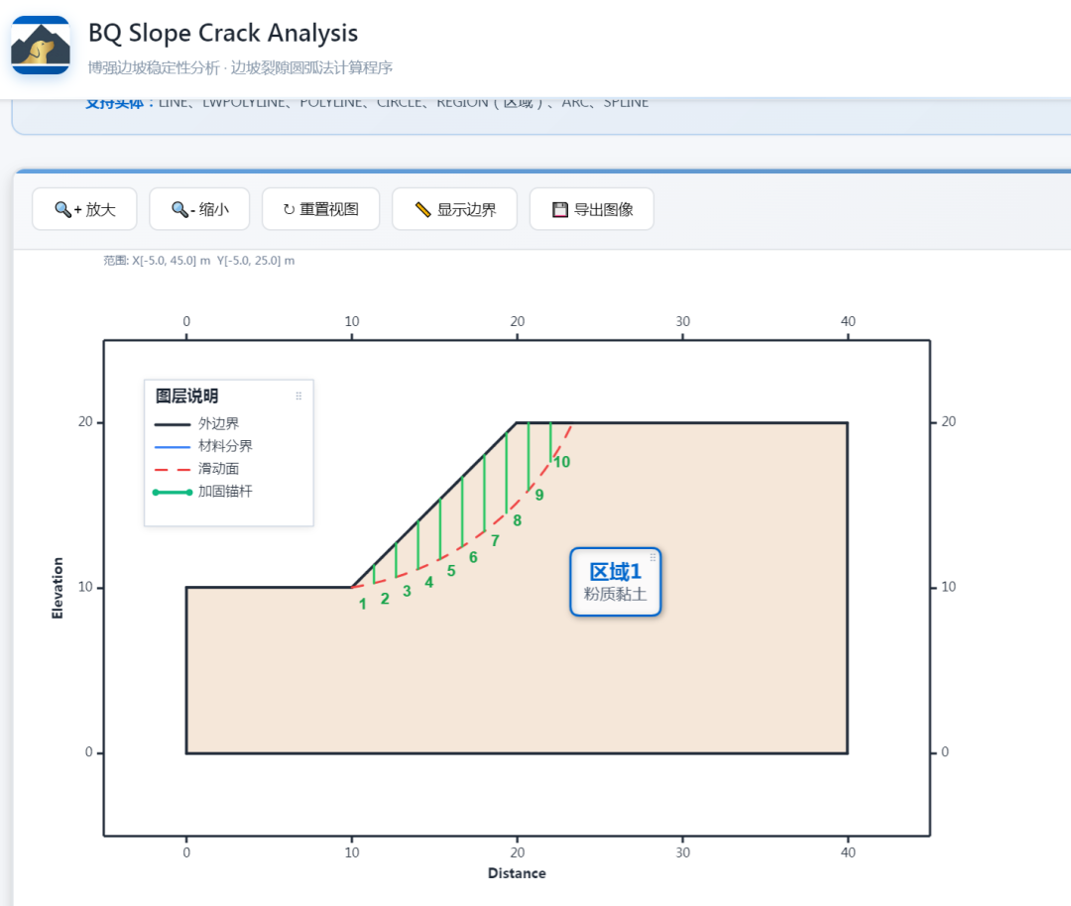Screen dimensions: 1071x906
Task: Click the zoom in 放大 button
Action: pyautogui.click(x=84, y=209)
